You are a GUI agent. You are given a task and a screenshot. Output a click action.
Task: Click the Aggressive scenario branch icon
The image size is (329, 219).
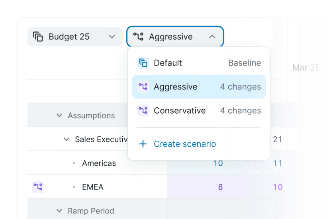138,37
